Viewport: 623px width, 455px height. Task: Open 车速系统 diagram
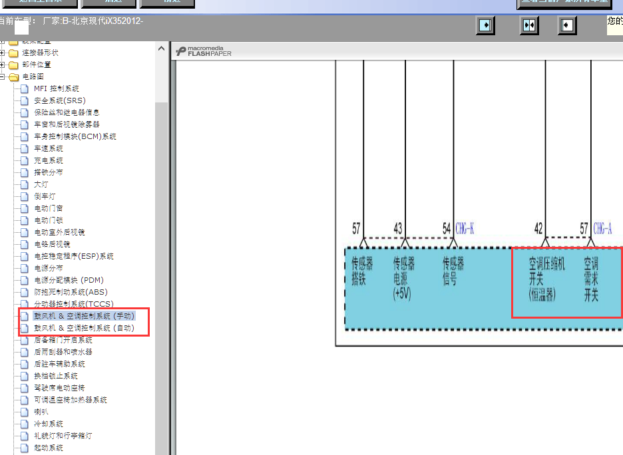[49, 148]
